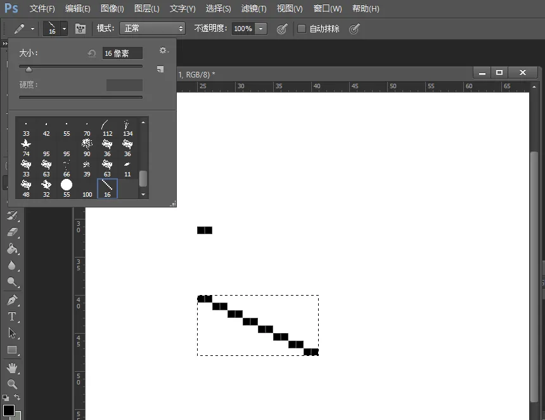Screen dimensions: 545x420
Task: Select the brush preset labeled 112
Action: tap(107, 128)
